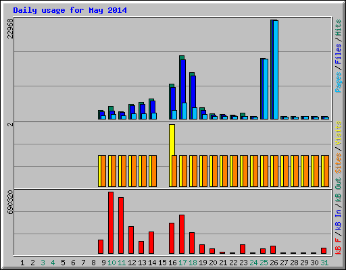346x270 pixels.
Task: Click the red kB bar for day 17
Action: click(182, 234)
